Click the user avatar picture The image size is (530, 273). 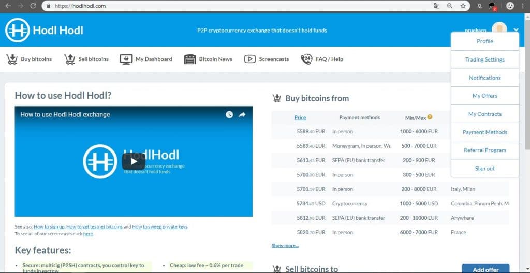click(499, 29)
